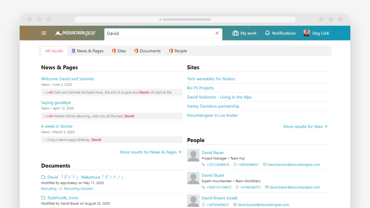Open the StyleGuide_icons folder
Image resolution: width=370 pixels, height=208 pixels.
coord(63,198)
